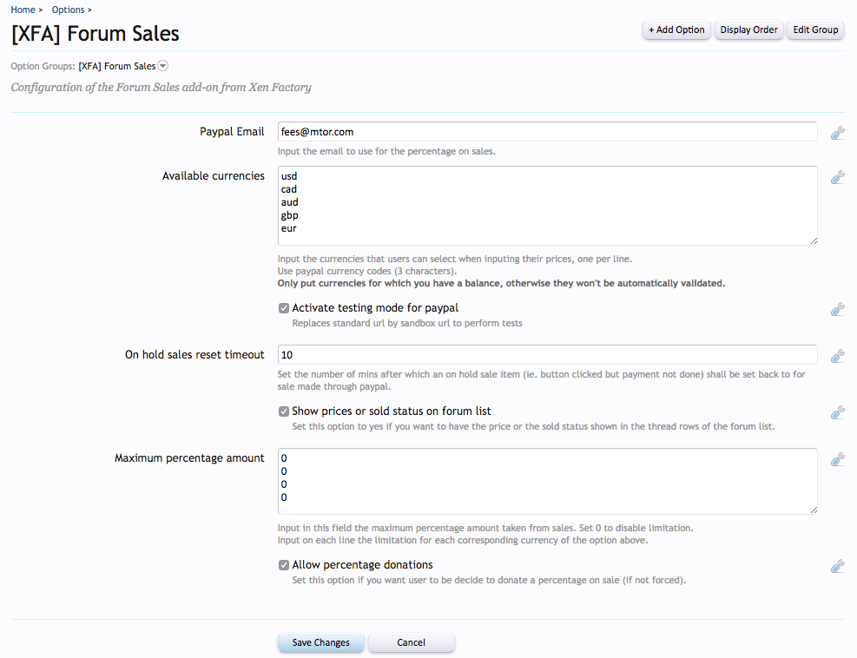Go to the Home breadcrumb

pyautogui.click(x=23, y=10)
